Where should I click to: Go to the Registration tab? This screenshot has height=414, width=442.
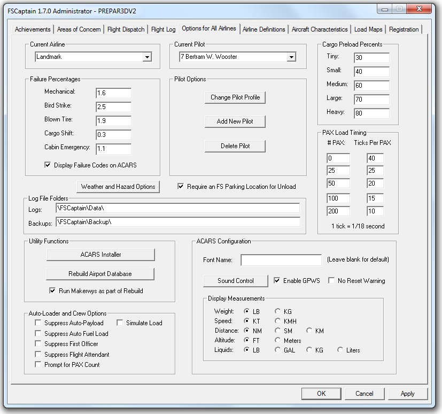[404, 29]
